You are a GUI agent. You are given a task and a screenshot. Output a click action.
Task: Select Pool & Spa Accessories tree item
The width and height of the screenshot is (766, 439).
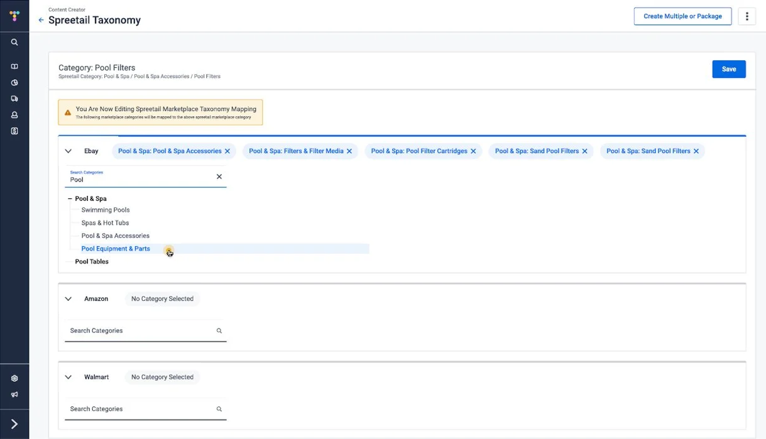point(116,236)
